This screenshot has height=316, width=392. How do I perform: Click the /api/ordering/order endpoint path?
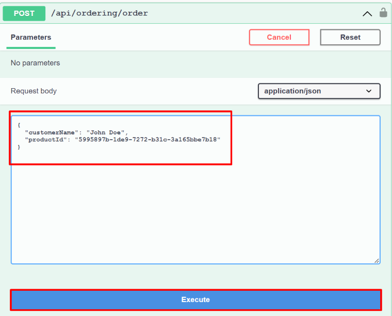[99, 13]
